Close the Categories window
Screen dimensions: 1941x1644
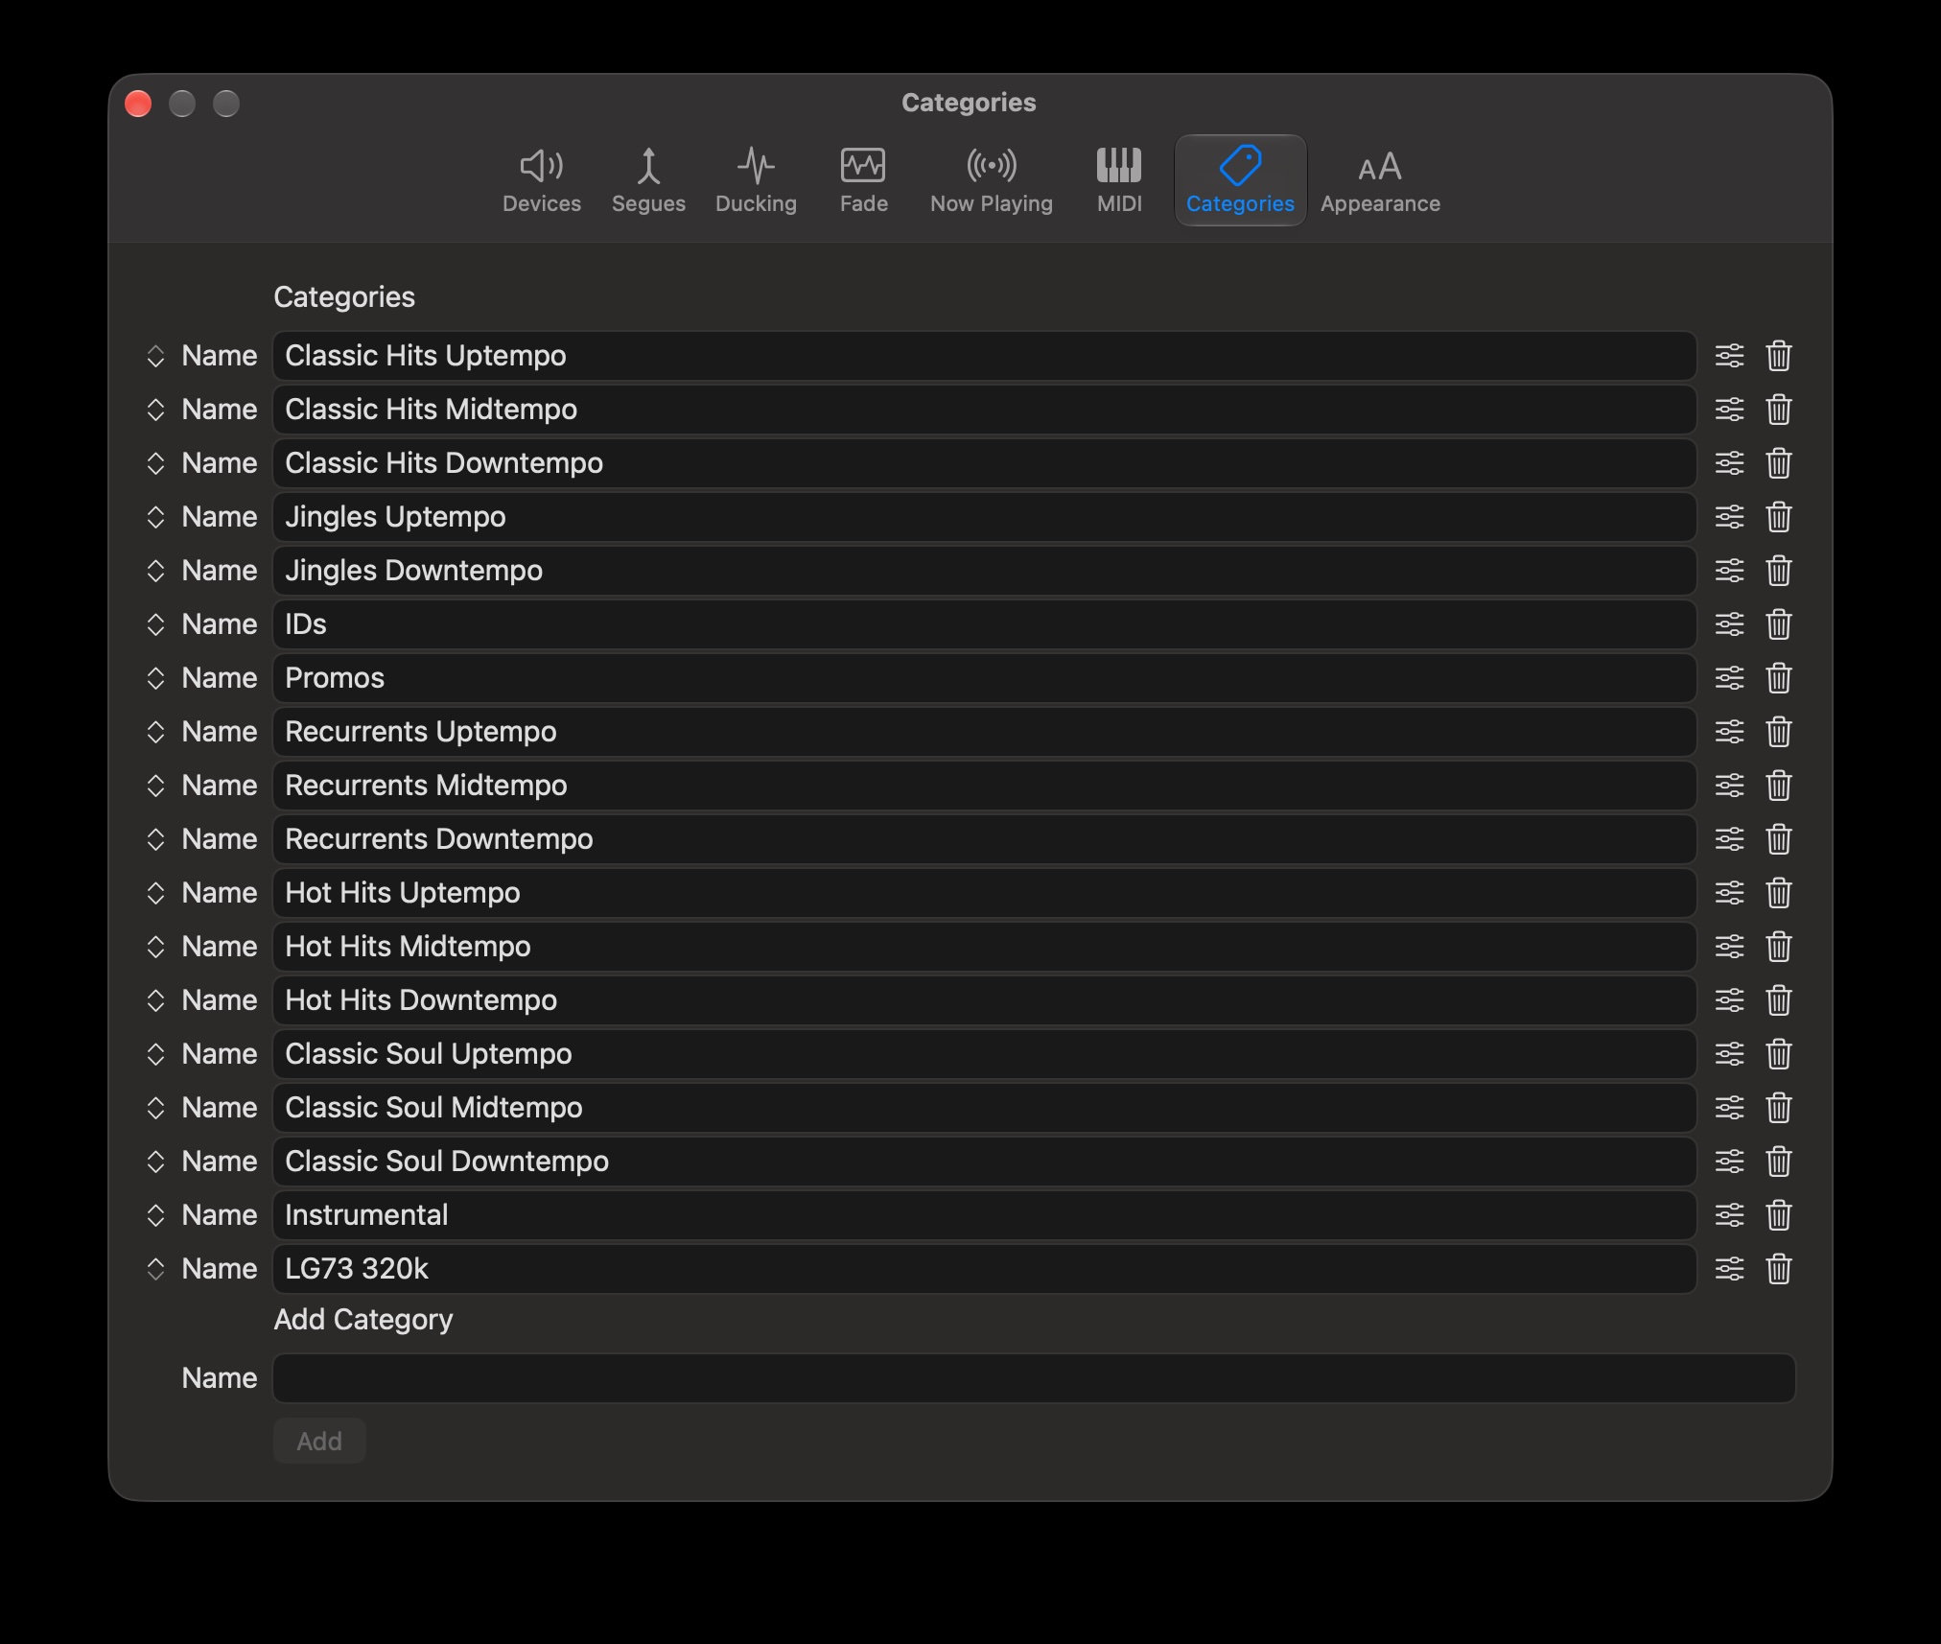[138, 104]
